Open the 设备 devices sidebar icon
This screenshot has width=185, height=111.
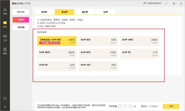coord(5,11)
